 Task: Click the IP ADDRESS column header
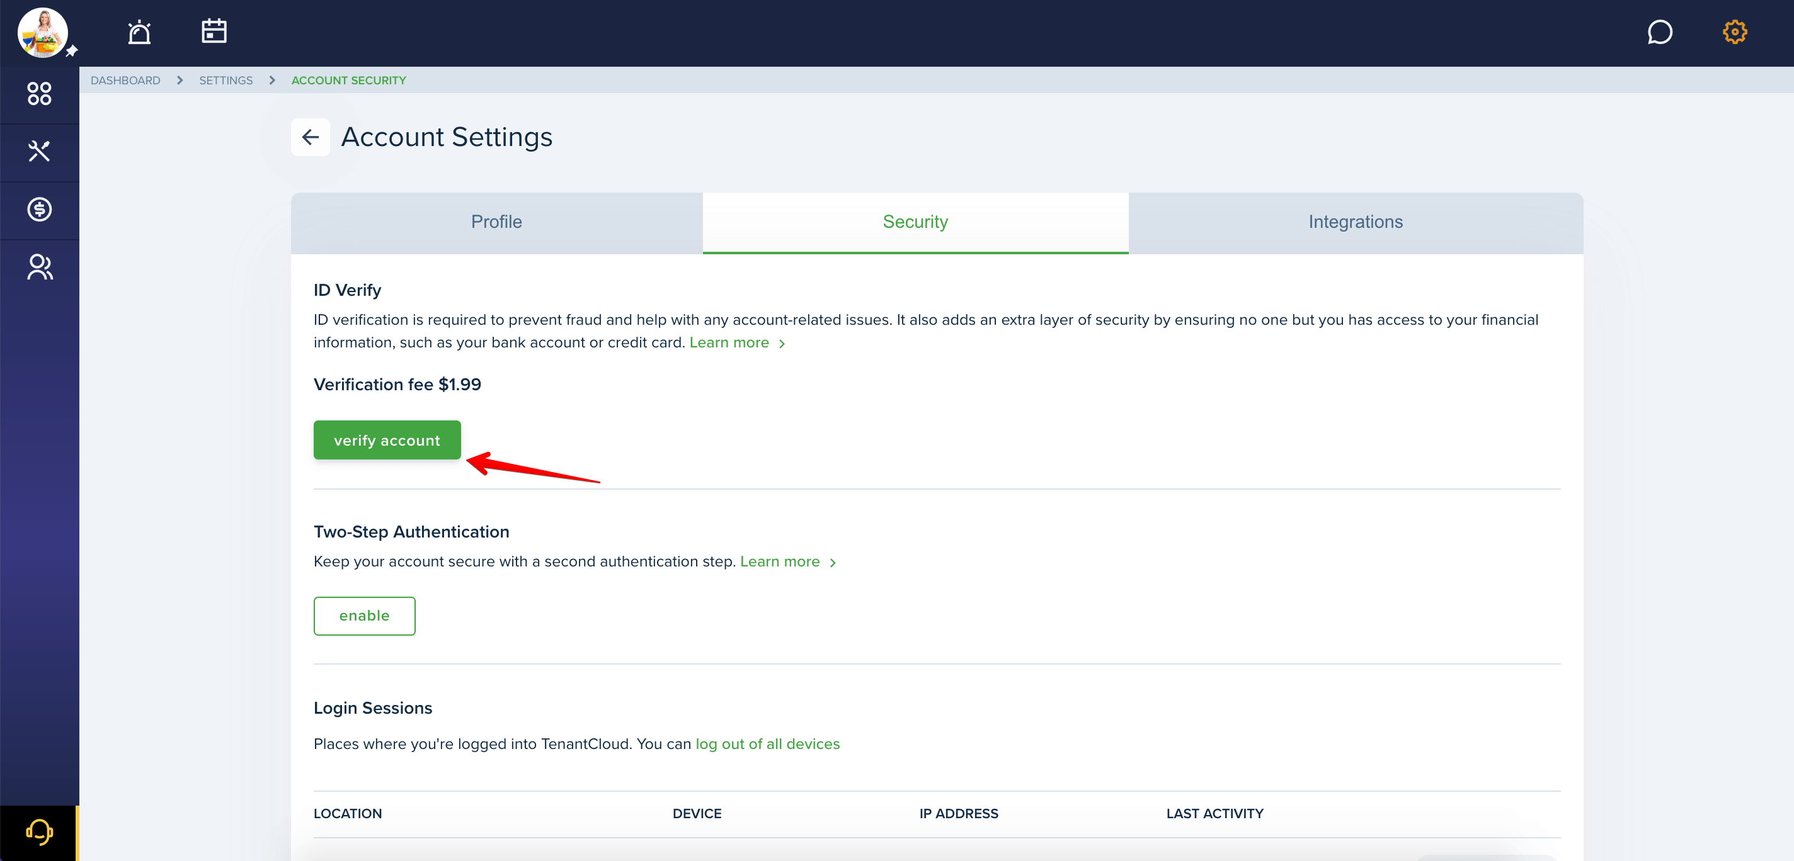pyautogui.click(x=958, y=814)
